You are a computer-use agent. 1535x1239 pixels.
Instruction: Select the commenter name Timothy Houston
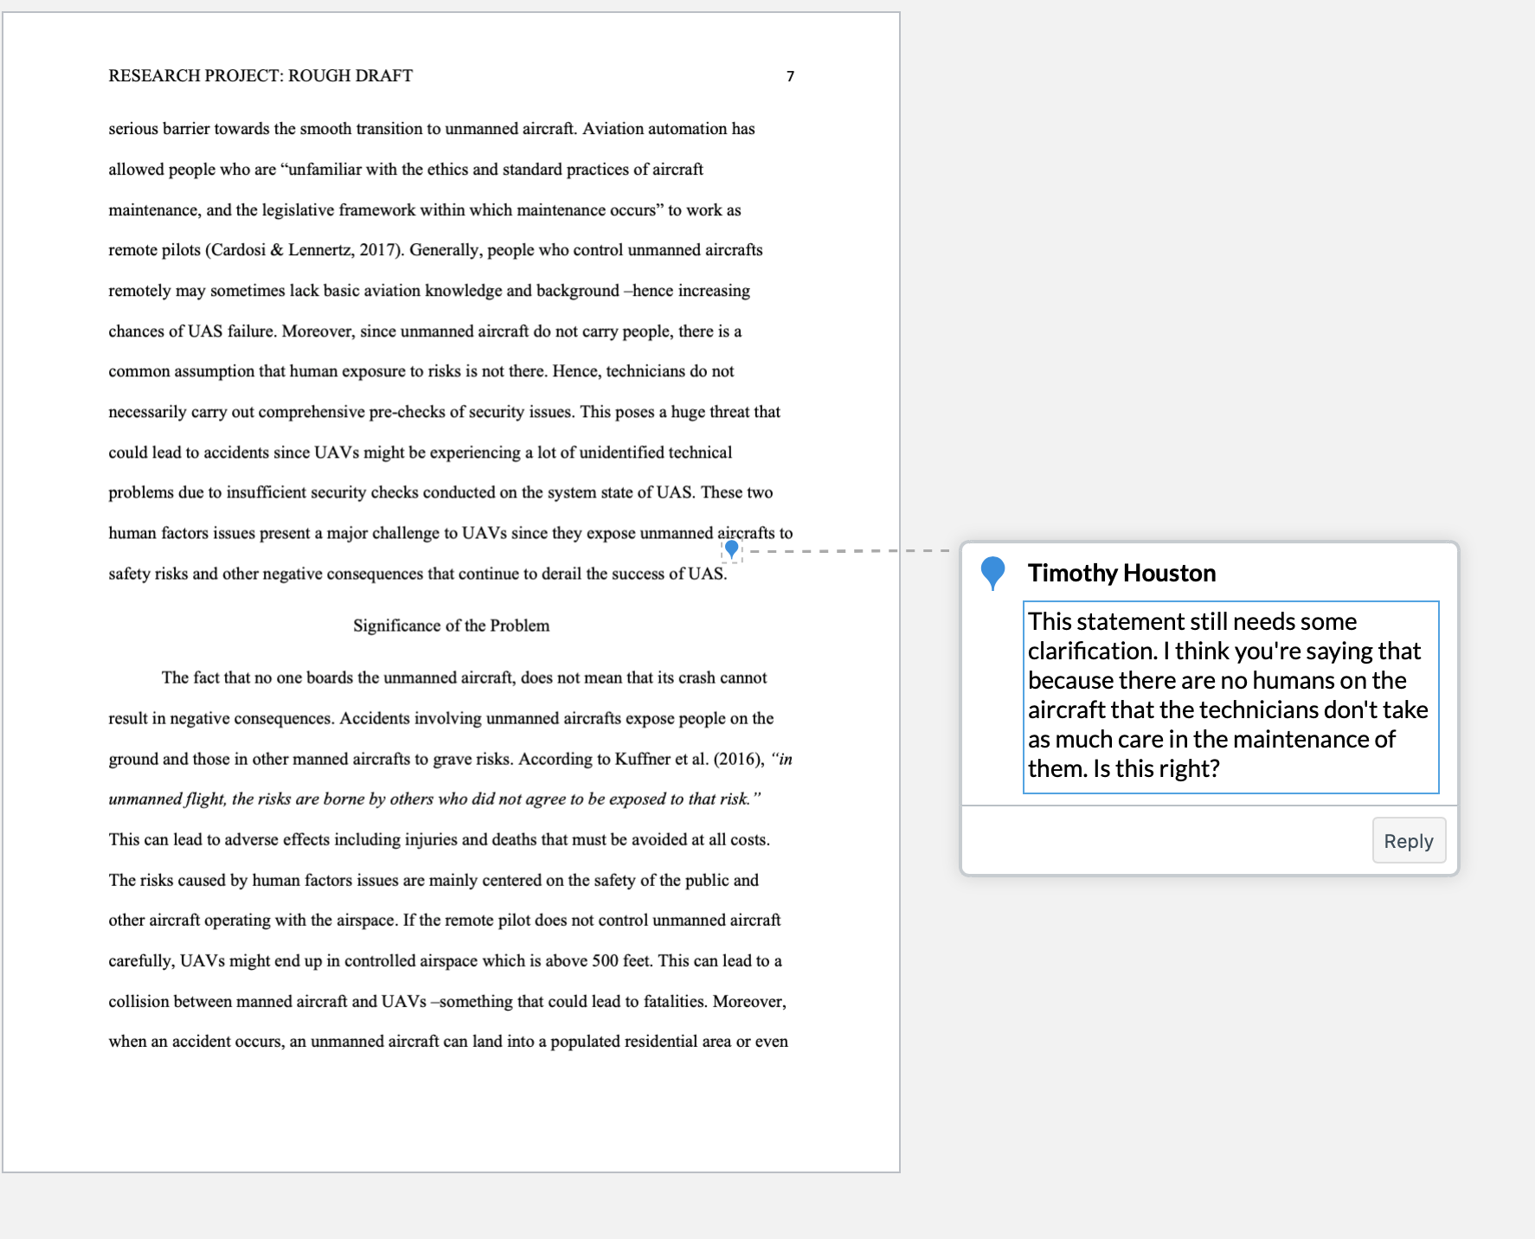coord(1121,573)
